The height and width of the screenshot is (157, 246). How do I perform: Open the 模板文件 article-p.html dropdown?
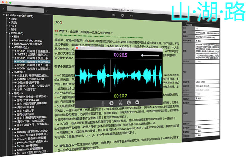coord(207,82)
